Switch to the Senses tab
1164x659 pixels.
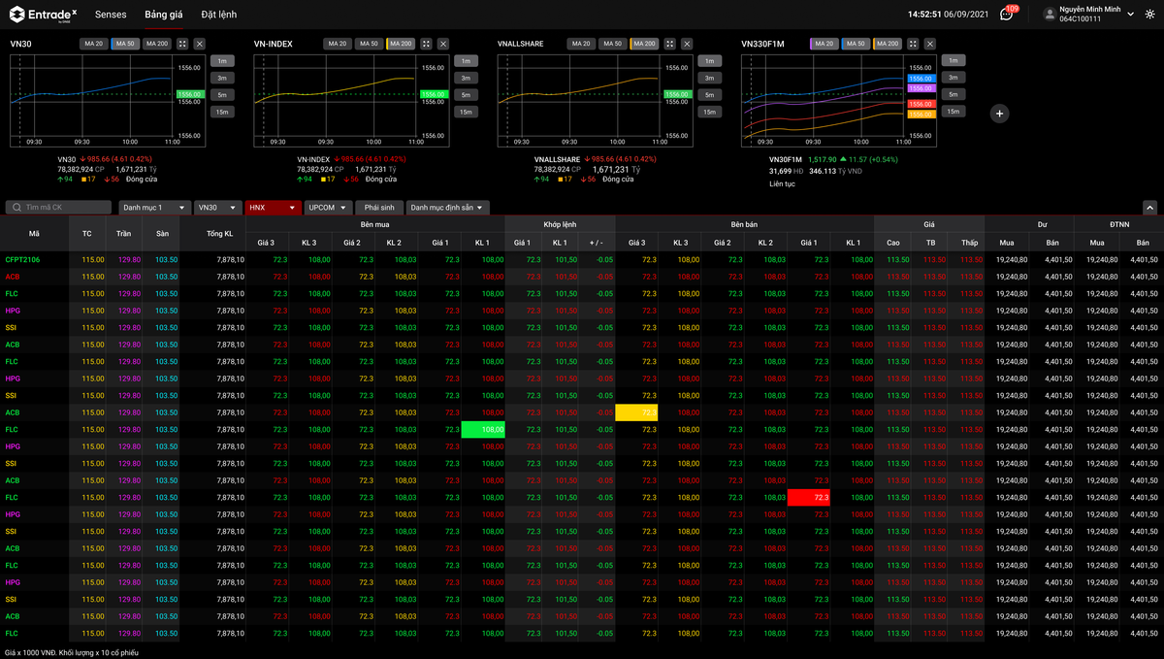point(111,15)
